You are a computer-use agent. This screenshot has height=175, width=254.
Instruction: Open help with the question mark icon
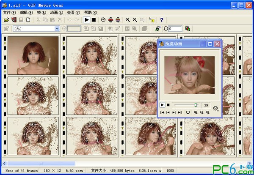click(x=162, y=20)
